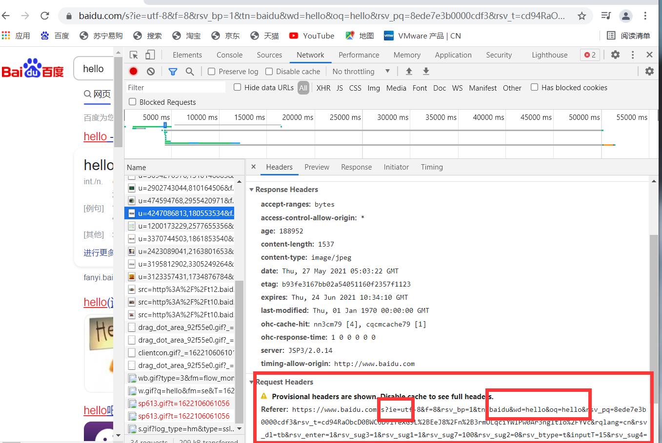Screen dimensions: 662x443
Task: Clear the network log
Action: click(151, 71)
